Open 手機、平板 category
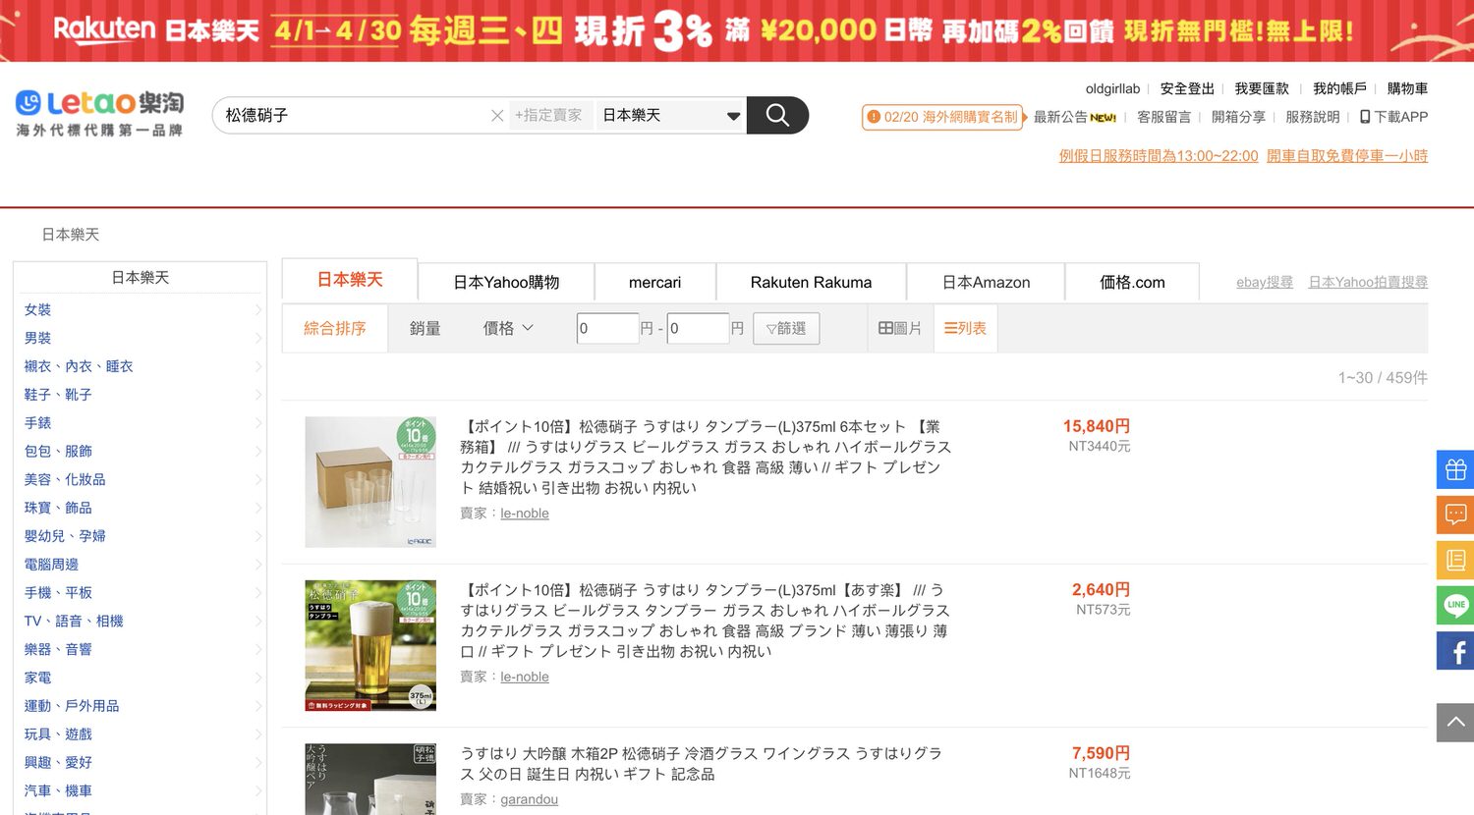Image resolution: width=1474 pixels, height=815 pixels. pos(58,592)
